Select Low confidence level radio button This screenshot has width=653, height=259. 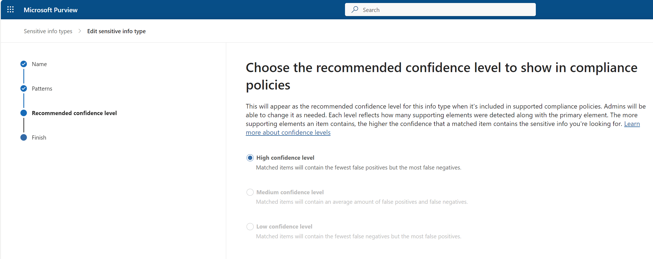(250, 227)
